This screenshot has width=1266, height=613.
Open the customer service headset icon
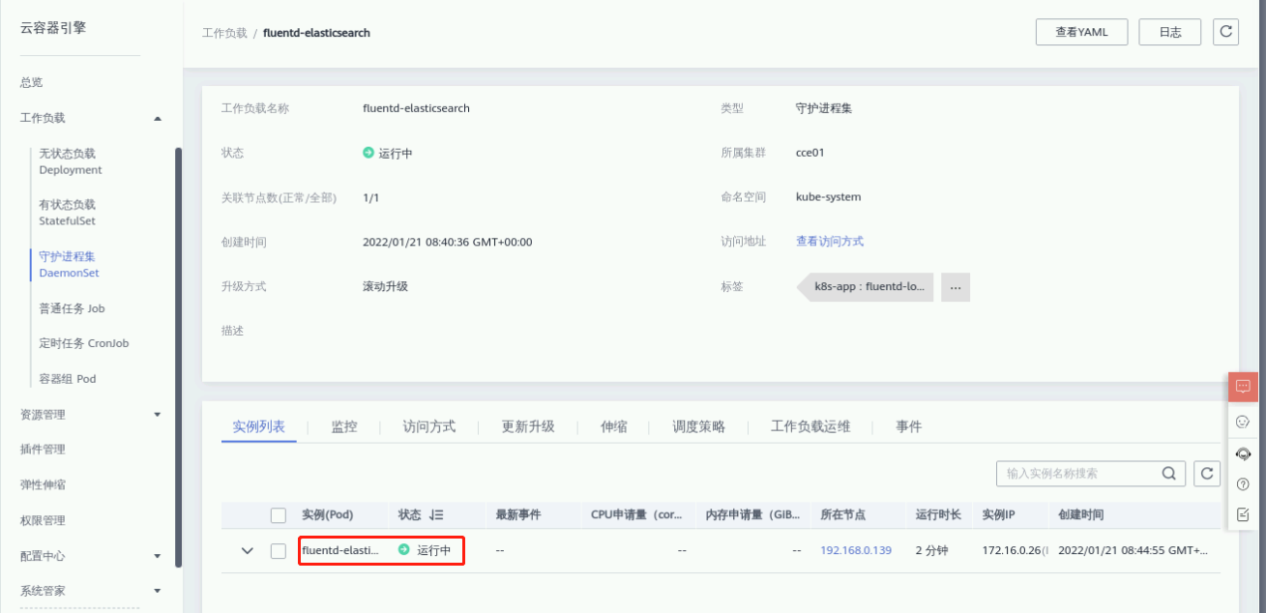click(x=1243, y=453)
